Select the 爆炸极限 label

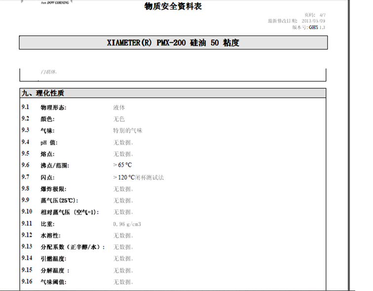pyautogui.click(x=53, y=189)
